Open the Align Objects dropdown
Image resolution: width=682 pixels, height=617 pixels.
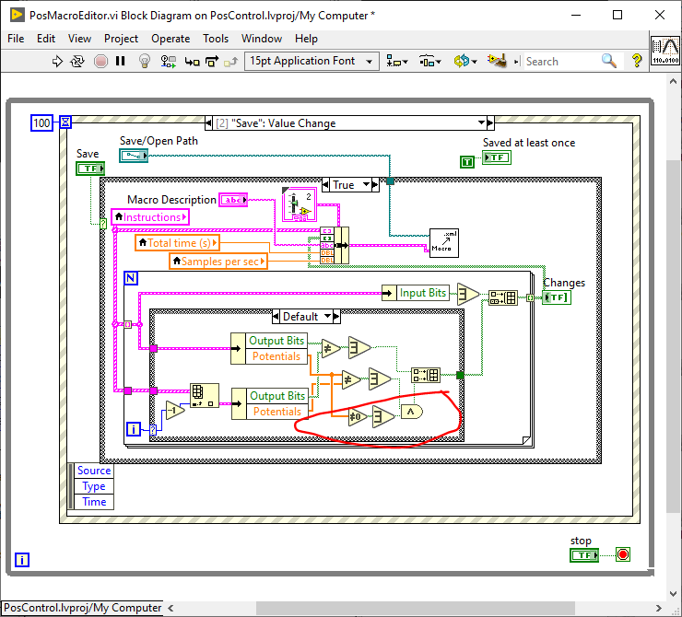(398, 61)
